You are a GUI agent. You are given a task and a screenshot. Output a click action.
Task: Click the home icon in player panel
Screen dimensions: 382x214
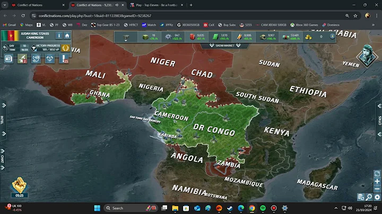67,35
